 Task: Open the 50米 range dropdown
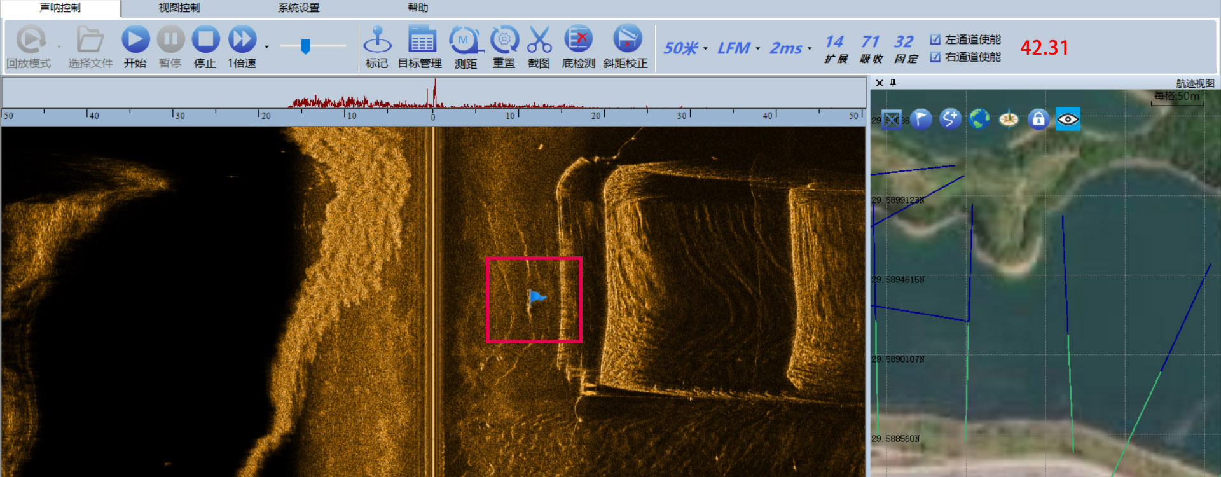[686, 48]
